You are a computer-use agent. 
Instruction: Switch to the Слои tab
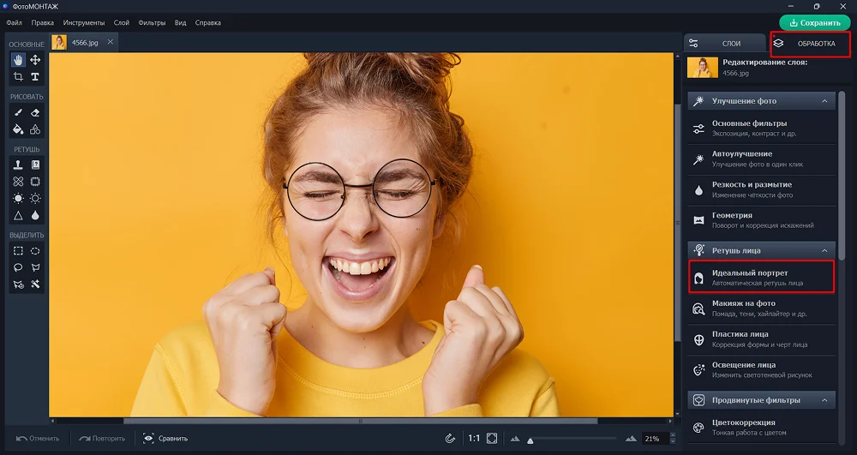[x=725, y=44]
